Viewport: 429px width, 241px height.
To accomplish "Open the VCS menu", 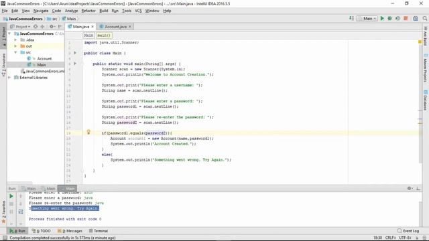I will (x=138, y=11).
